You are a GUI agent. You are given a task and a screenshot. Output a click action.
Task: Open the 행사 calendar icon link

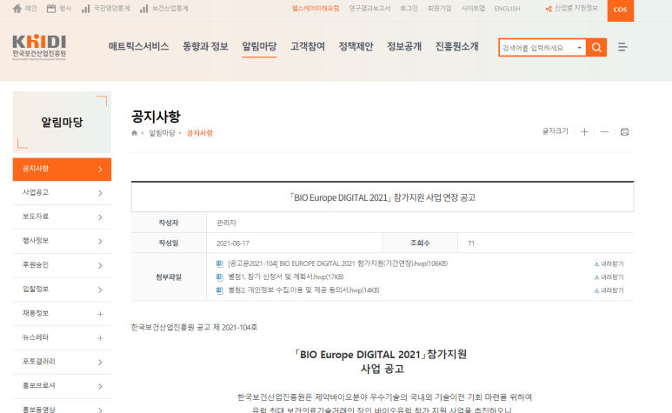coord(51,9)
